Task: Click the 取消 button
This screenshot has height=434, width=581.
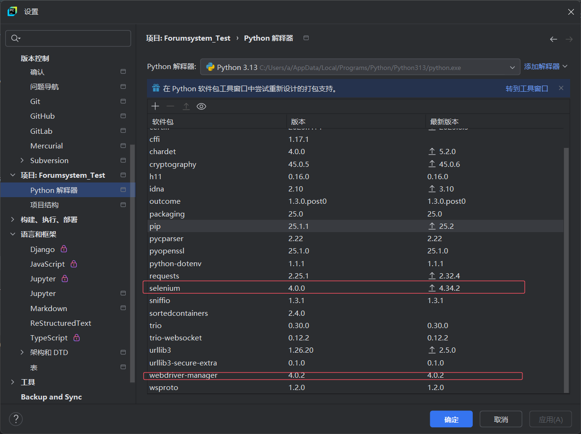Action: [501, 419]
